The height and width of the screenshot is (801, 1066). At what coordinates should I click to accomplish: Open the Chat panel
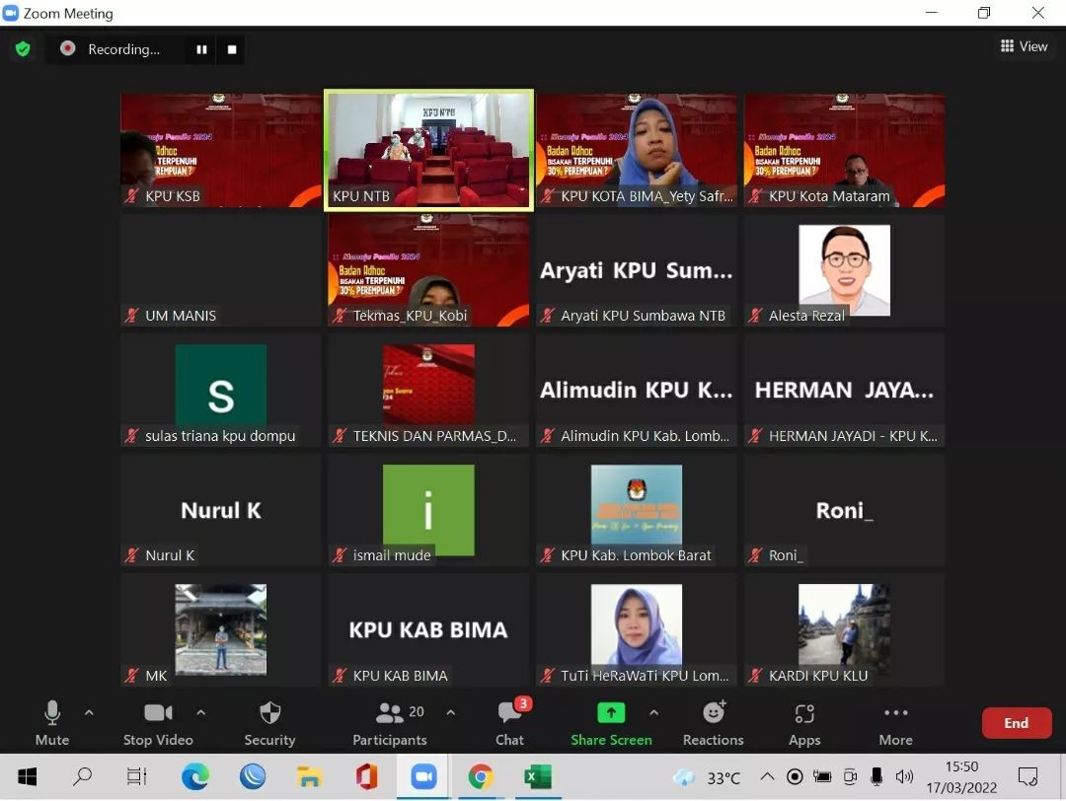click(x=509, y=723)
